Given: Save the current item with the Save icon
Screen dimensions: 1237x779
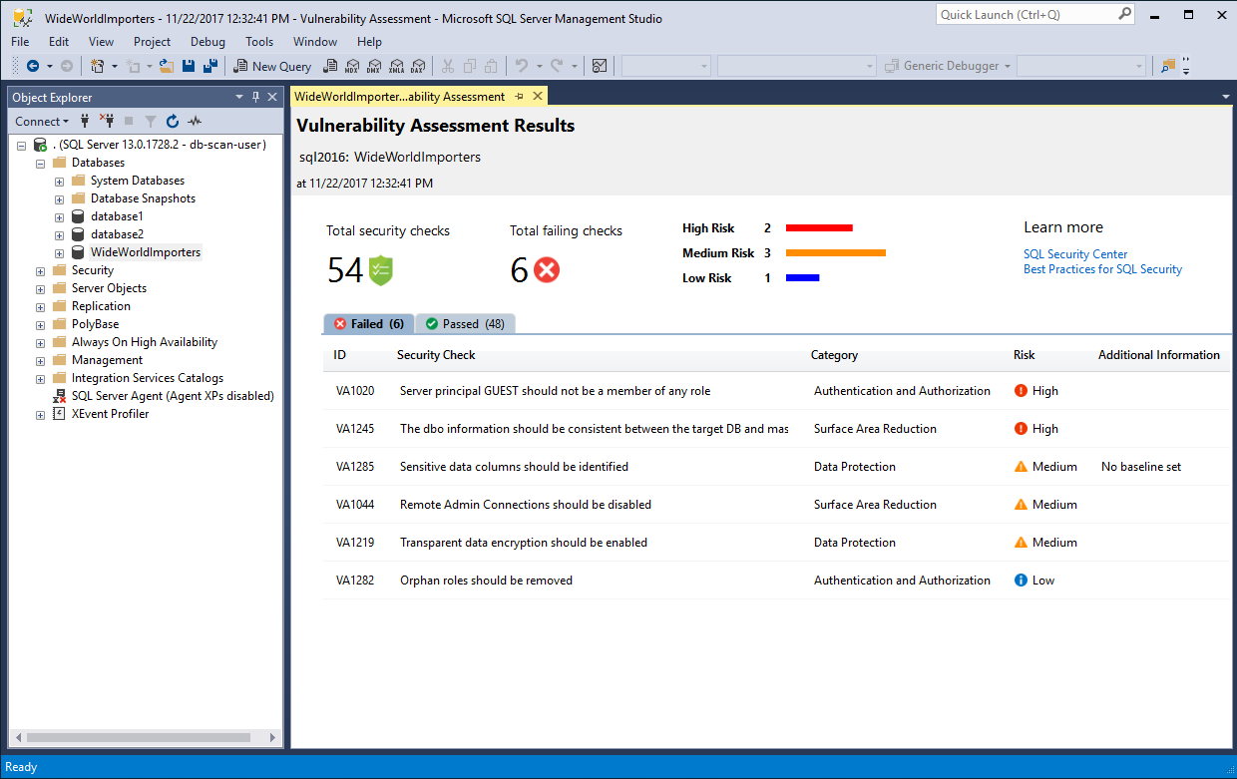Looking at the screenshot, I should click(190, 66).
